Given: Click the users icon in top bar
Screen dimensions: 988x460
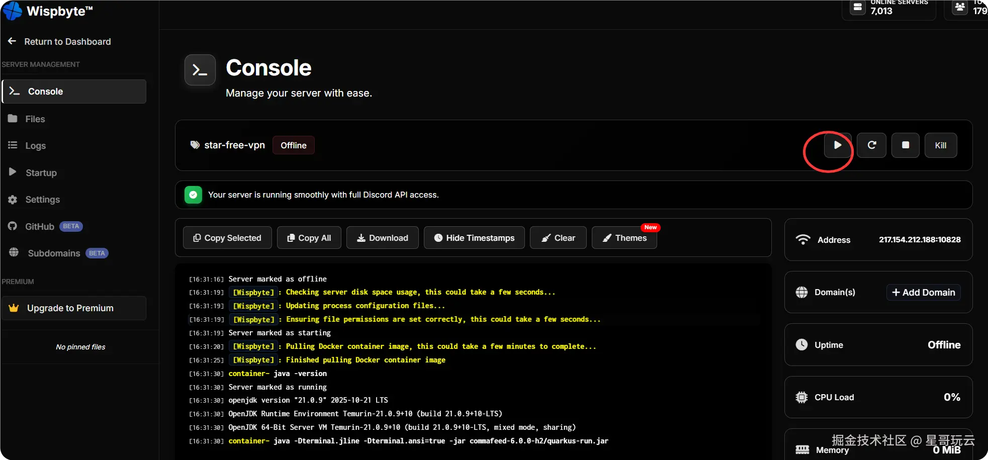Looking at the screenshot, I should click(x=960, y=8).
